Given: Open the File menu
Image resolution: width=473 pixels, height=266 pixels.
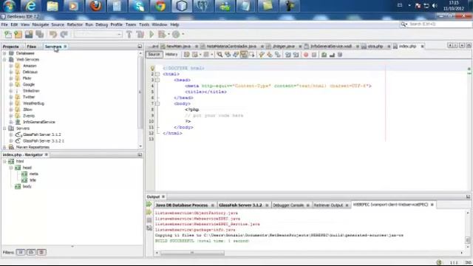Looking at the screenshot, I should [4, 24].
